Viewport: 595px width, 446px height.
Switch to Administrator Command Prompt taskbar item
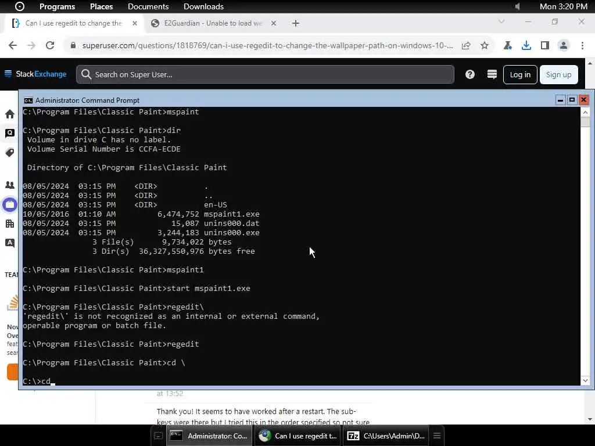[209, 436]
